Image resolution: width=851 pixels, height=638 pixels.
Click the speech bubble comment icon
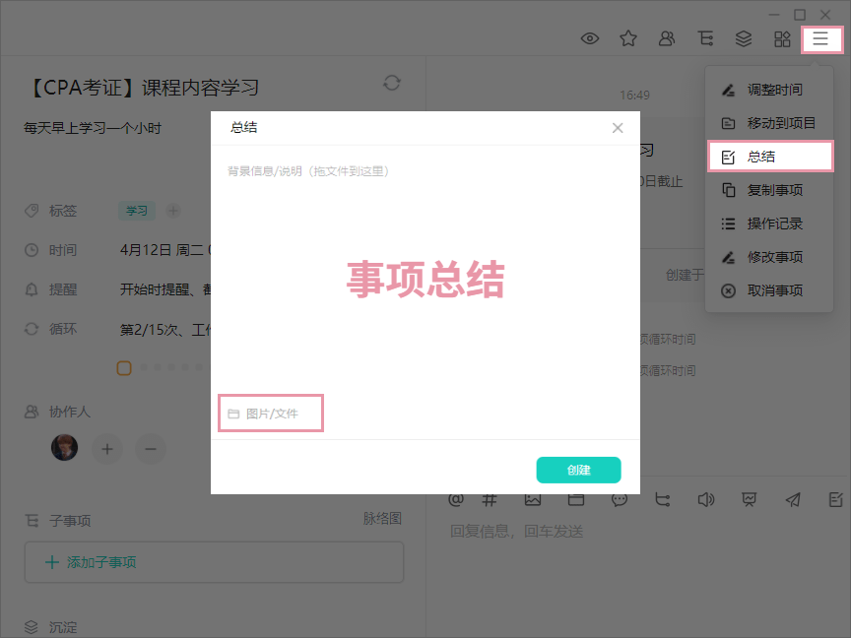tap(620, 499)
